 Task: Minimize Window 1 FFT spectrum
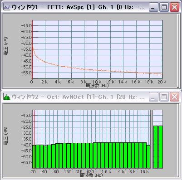(153, 7)
